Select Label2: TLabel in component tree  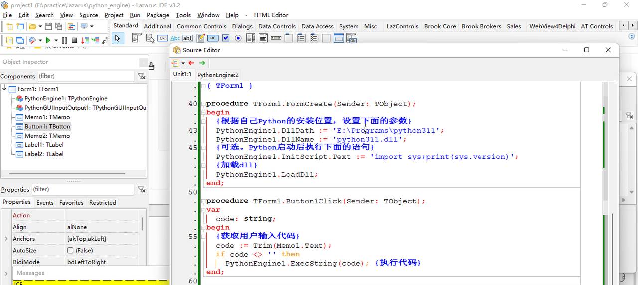click(44, 154)
